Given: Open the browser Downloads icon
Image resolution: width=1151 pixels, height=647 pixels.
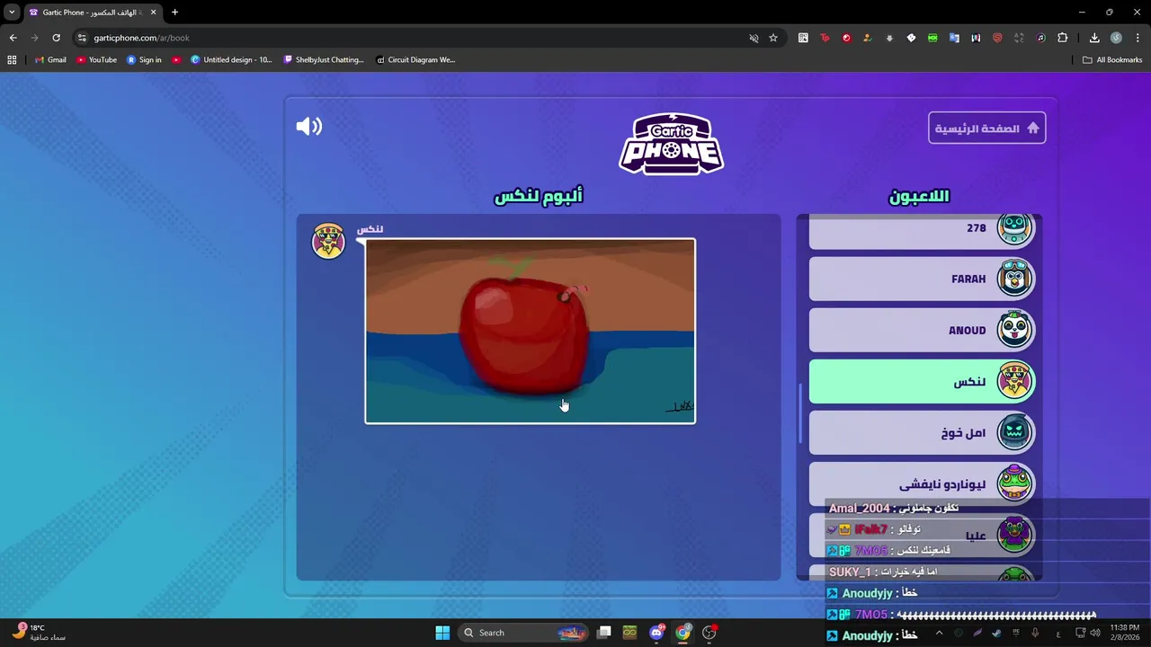Looking at the screenshot, I should click(x=1094, y=38).
